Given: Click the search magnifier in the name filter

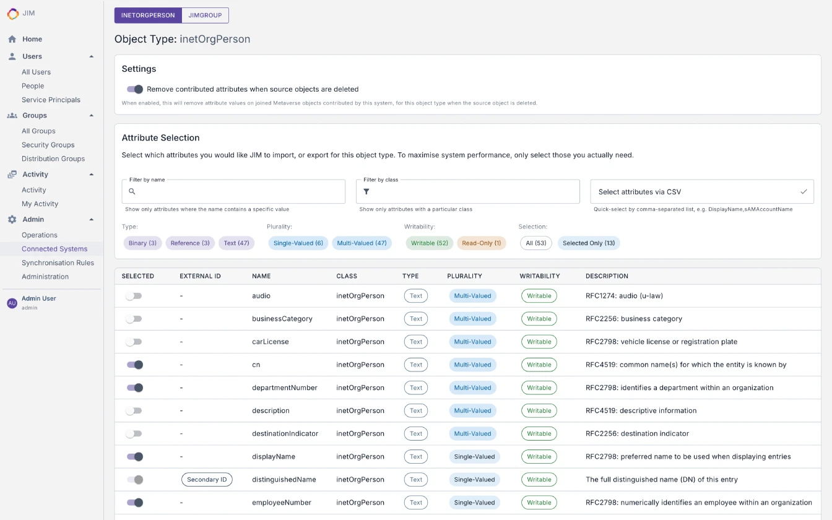Looking at the screenshot, I should click(x=131, y=191).
